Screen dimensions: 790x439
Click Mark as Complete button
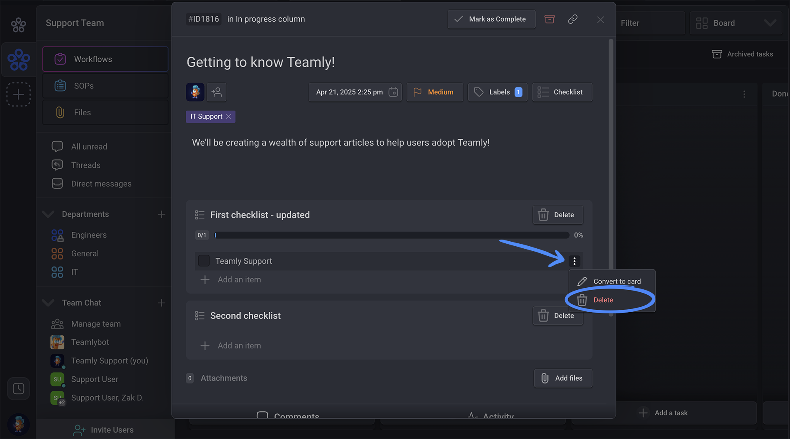491,19
